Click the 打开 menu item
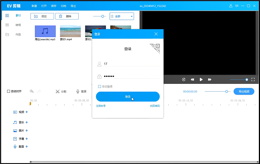This screenshot has height=164, width=260. tap(44, 6)
